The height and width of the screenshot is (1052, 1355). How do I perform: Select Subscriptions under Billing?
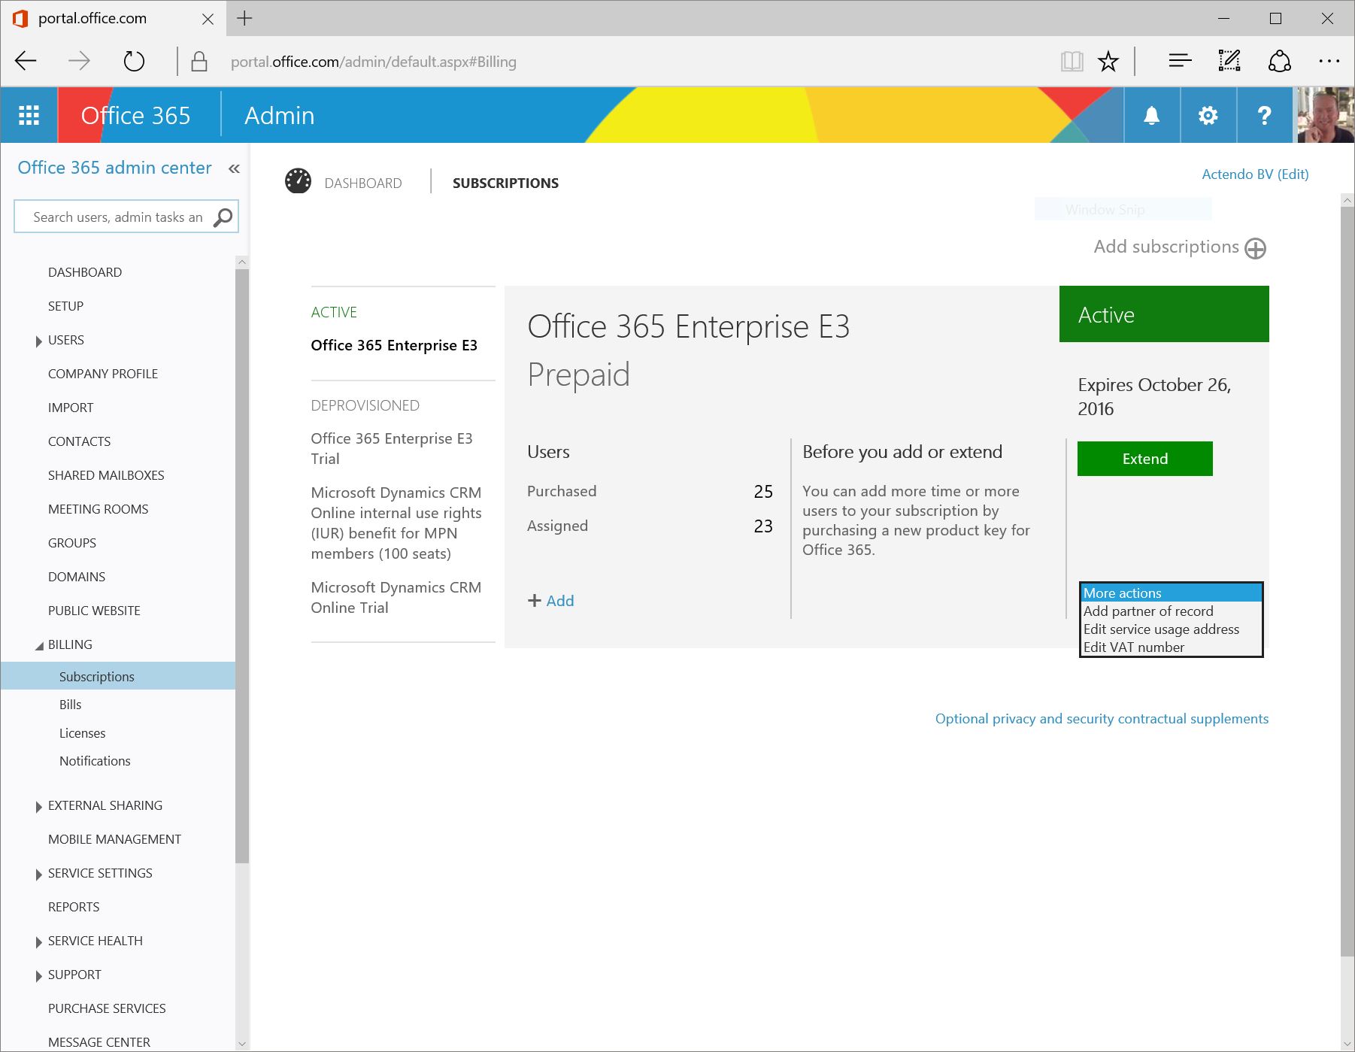point(118,676)
